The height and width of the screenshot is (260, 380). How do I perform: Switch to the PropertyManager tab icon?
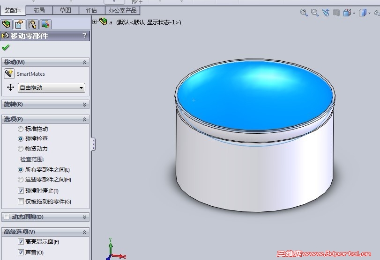[x=19, y=24]
